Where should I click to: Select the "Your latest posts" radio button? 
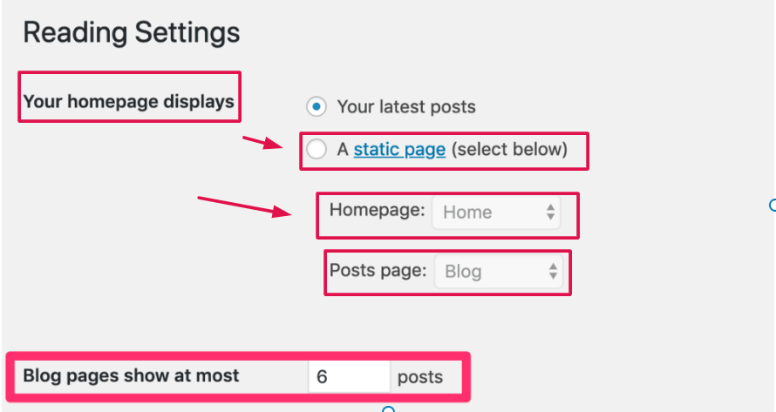[317, 107]
